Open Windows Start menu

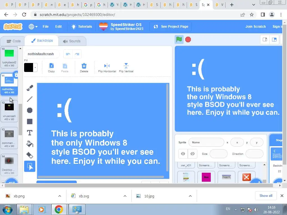point(8,209)
